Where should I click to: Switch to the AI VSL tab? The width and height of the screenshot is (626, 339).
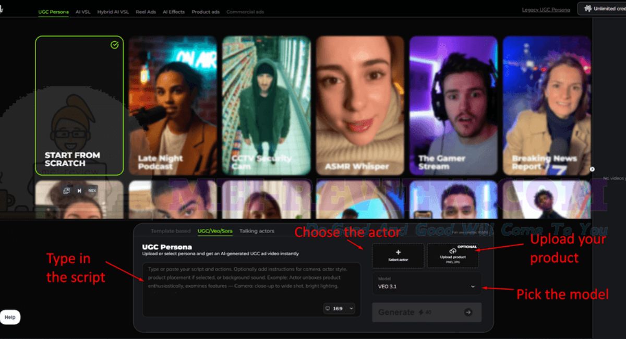pos(83,11)
